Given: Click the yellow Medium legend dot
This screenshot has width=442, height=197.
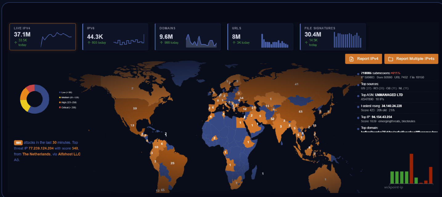Looking at the screenshot, I should point(60,97).
